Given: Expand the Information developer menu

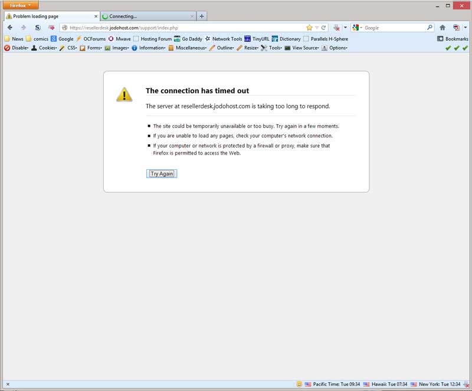Looking at the screenshot, I should (149, 48).
